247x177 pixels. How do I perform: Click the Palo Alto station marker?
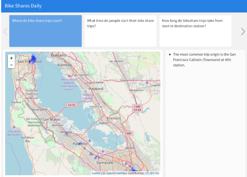(80, 143)
